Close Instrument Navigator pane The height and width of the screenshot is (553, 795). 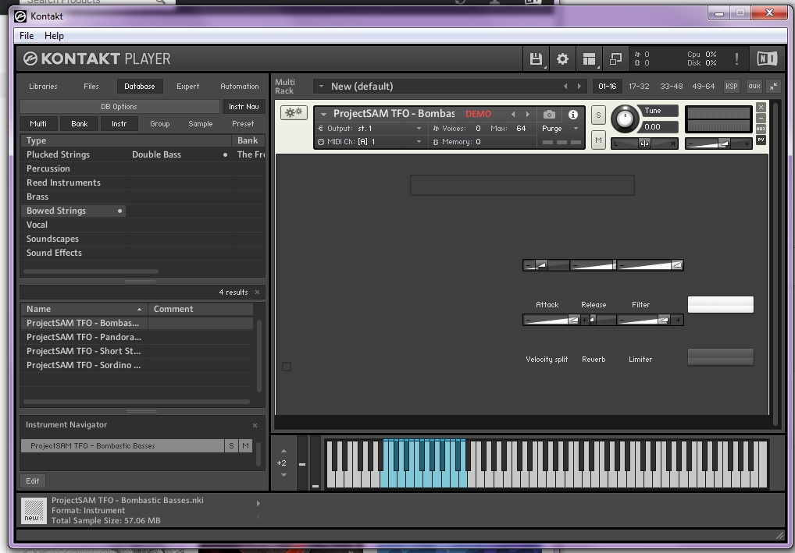tap(255, 425)
